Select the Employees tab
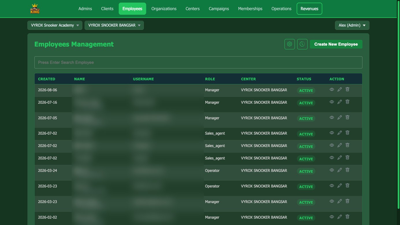 click(132, 9)
